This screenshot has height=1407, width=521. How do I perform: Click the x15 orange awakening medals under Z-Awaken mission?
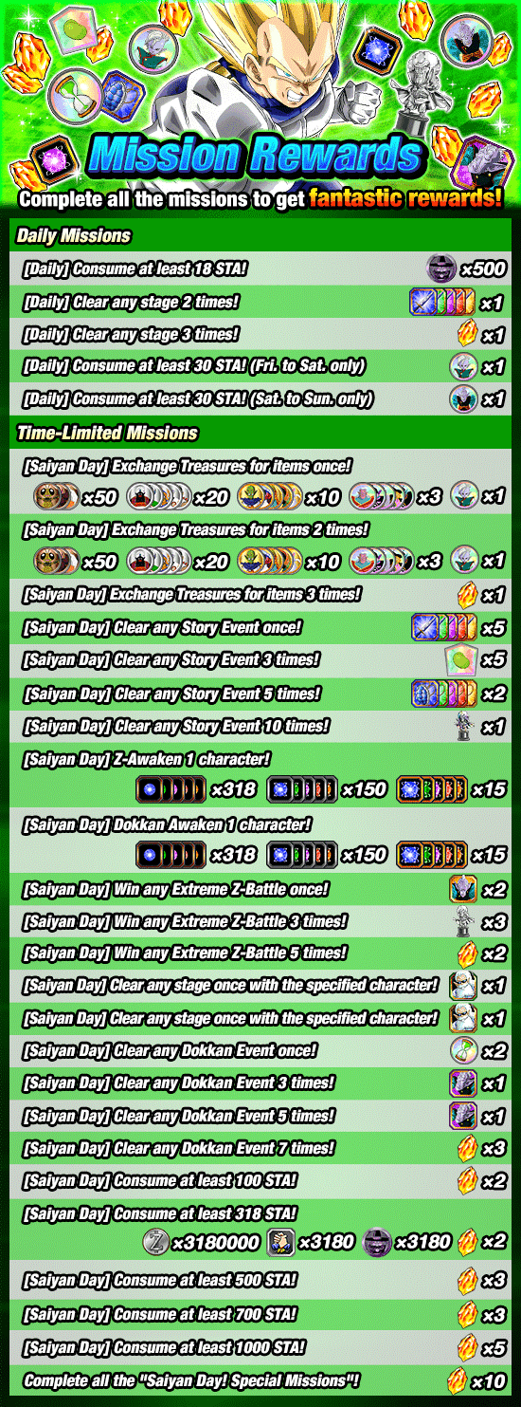click(x=431, y=789)
